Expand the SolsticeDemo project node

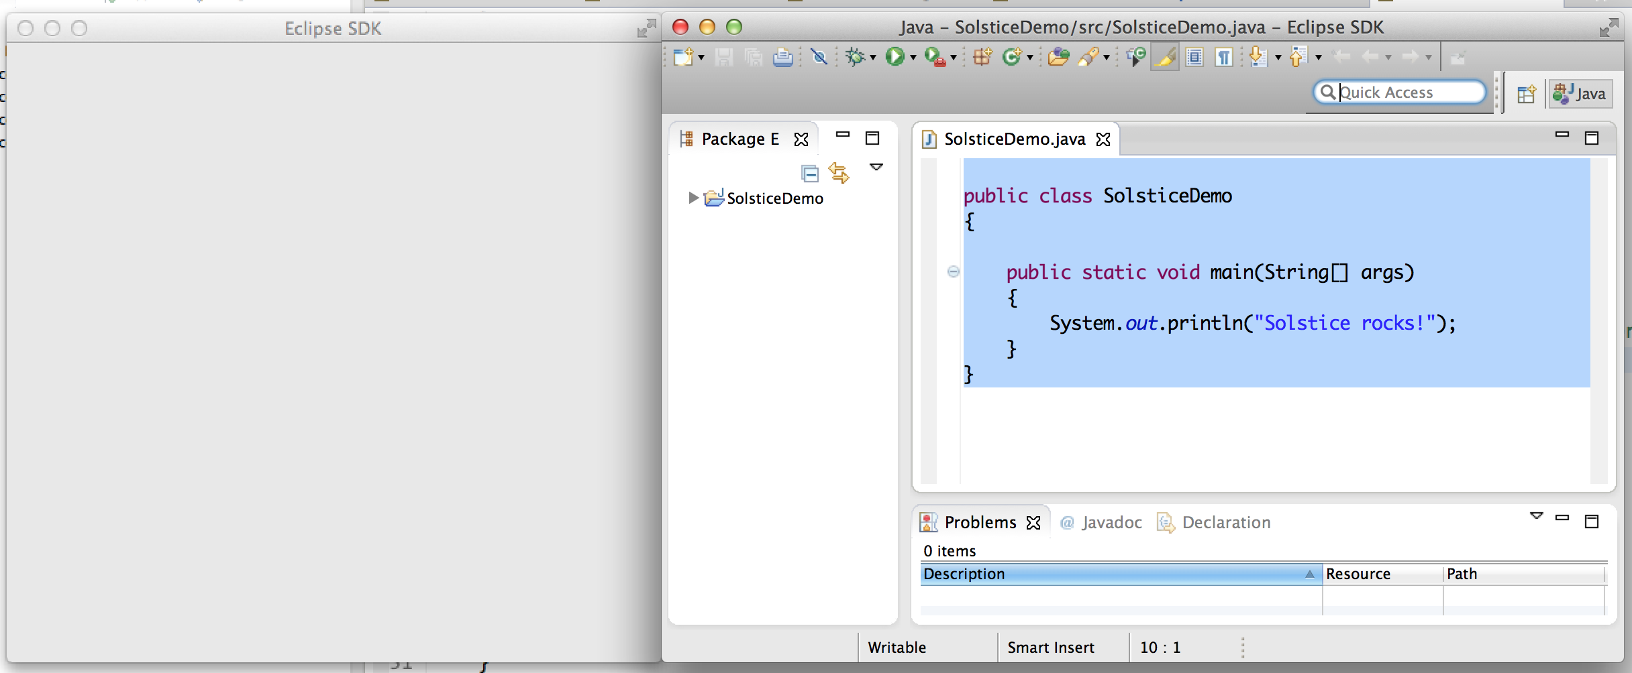tap(693, 198)
